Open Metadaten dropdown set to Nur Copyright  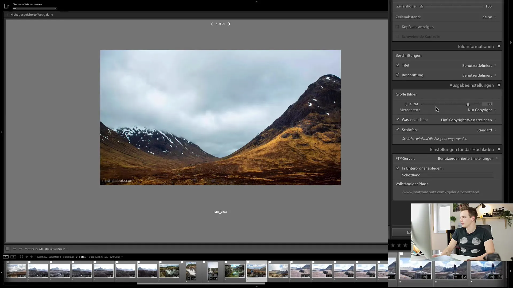[x=480, y=110]
